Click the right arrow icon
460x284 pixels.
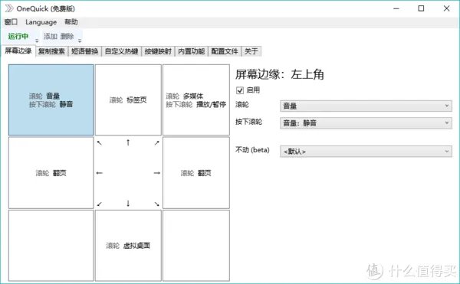coord(157,173)
